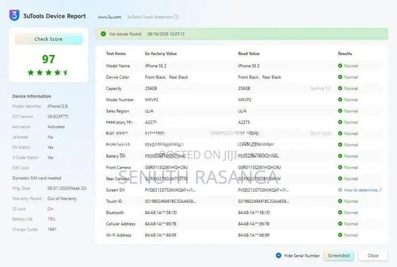Click the iOS Version value 26.5(23F77)
The height and width of the screenshot is (267, 397).
[58, 117]
